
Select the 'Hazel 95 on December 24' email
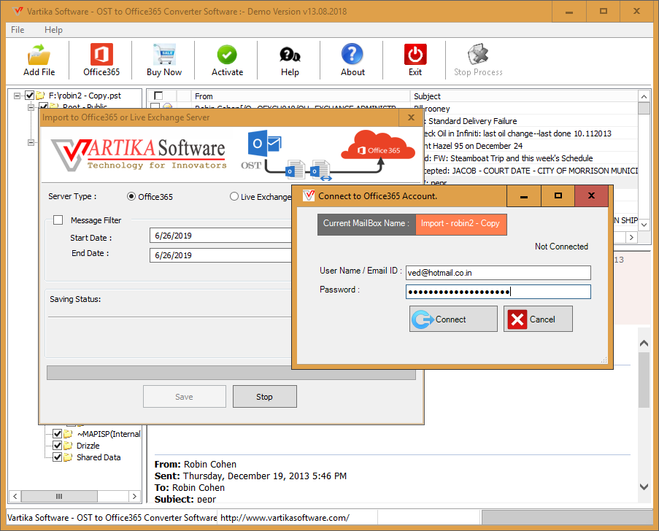pyautogui.click(x=531, y=146)
